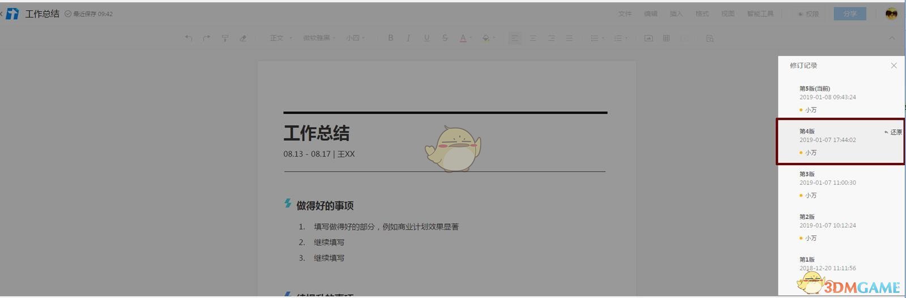Open the 智能工具 menu
This screenshot has height=298, width=906.
pyautogui.click(x=760, y=14)
